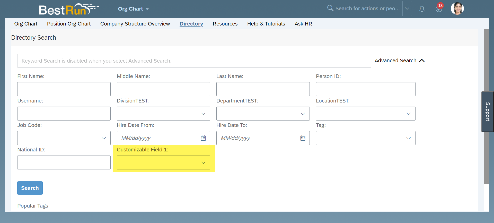Click the Middle Name input field
The height and width of the screenshot is (223, 494).
point(163,89)
